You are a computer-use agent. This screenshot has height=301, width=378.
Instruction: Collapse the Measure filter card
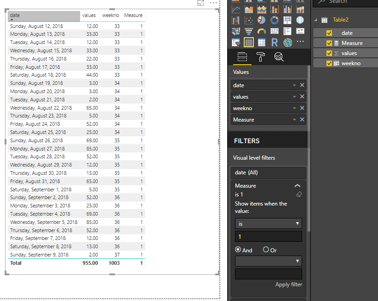coord(298,185)
